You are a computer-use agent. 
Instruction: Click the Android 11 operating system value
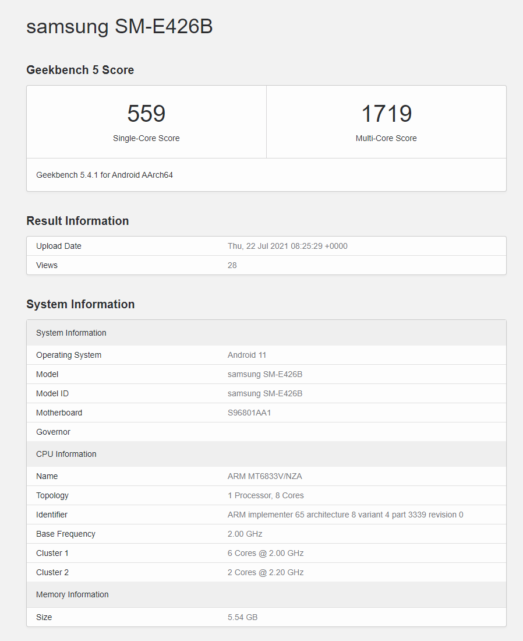pyautogui.click(x=247, y=355)
